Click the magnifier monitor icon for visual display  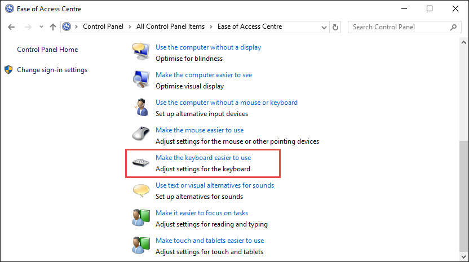coord(141,79)
